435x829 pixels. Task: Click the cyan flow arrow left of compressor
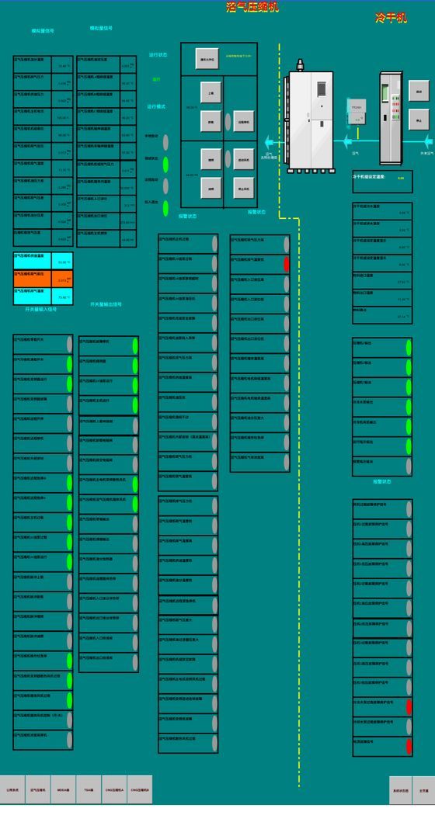point(270,142)
